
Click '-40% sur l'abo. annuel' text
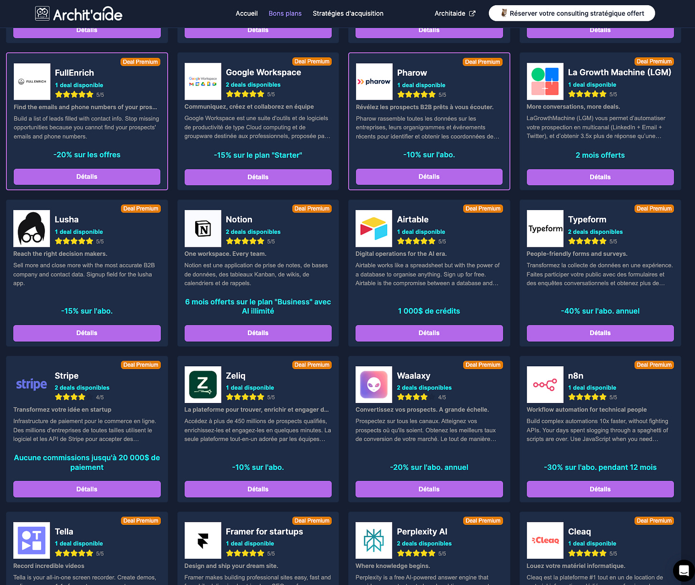coord(600,311)
